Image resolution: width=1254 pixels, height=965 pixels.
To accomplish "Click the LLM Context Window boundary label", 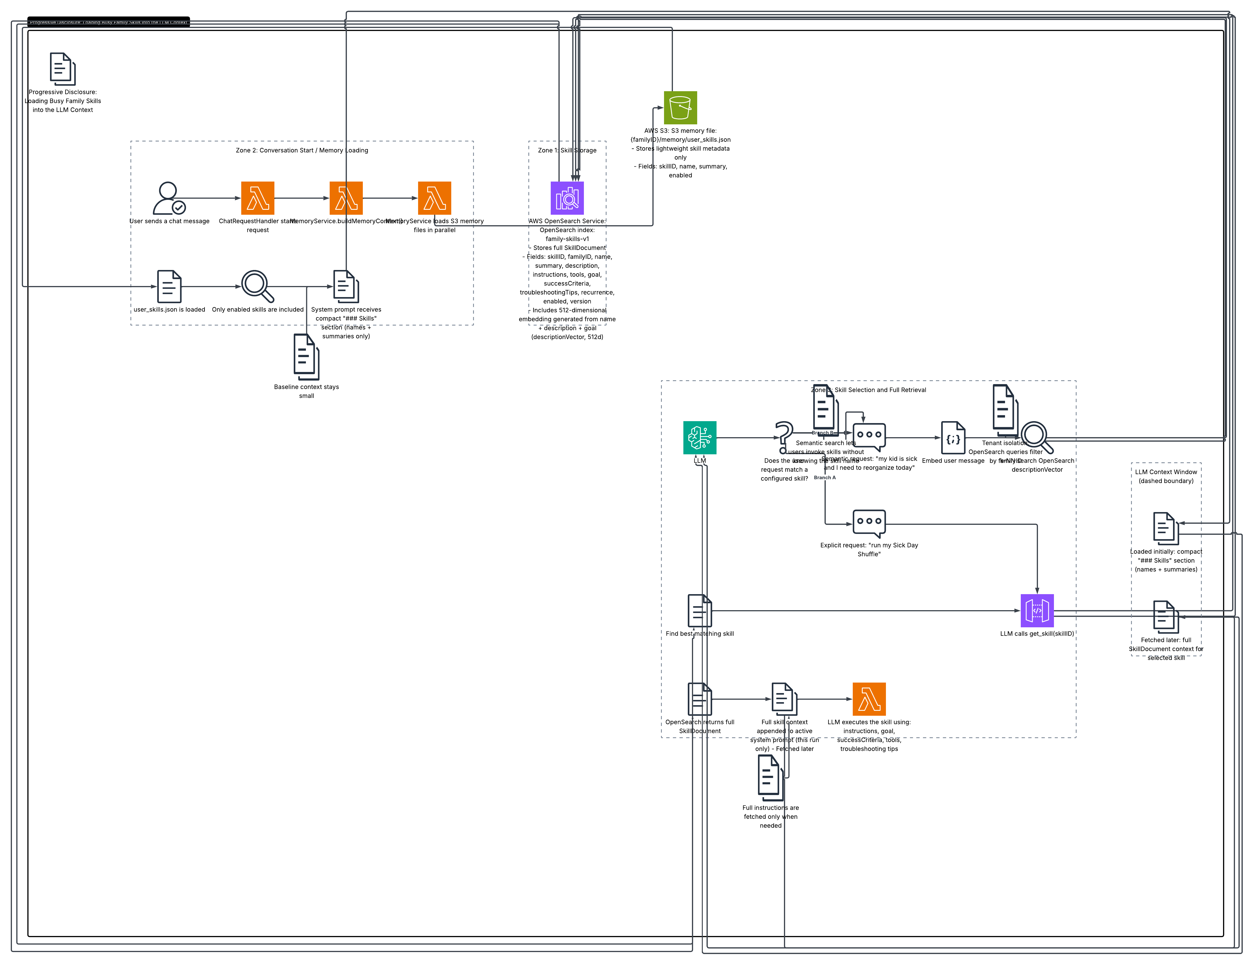I will 1166,476.
